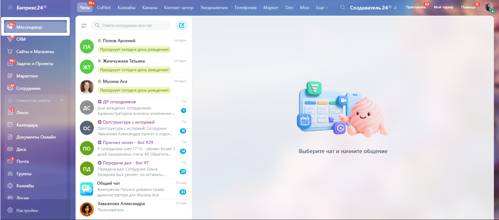
Task: Open Каналы tab
Action: [x=150, y=8]
